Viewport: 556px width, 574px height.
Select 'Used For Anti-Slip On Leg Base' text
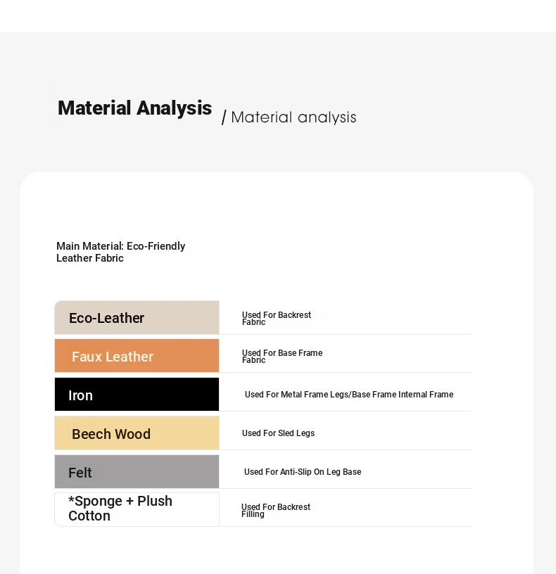(x=303, y=472)
